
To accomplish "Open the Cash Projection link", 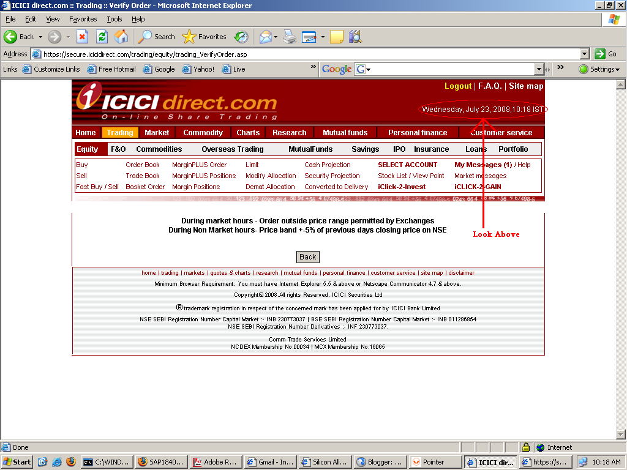I will 327,165.
